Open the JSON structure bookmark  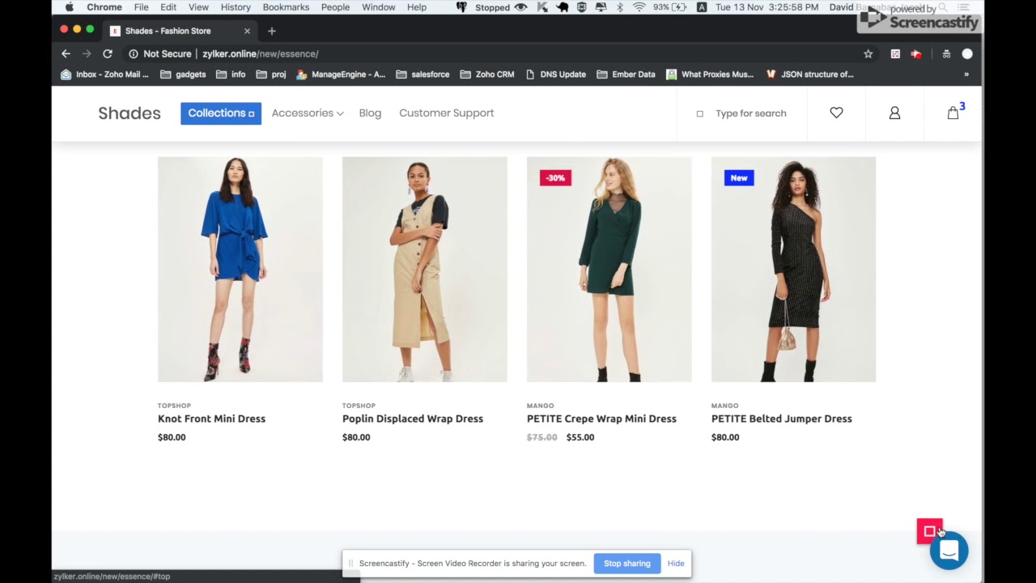pyautogui.click(x=809, y=74)
